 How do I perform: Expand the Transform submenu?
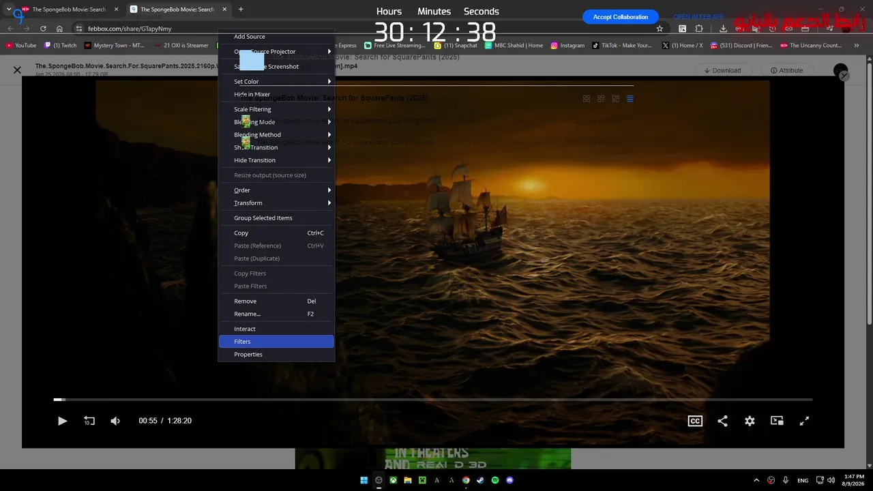click(x=276, y=203)
